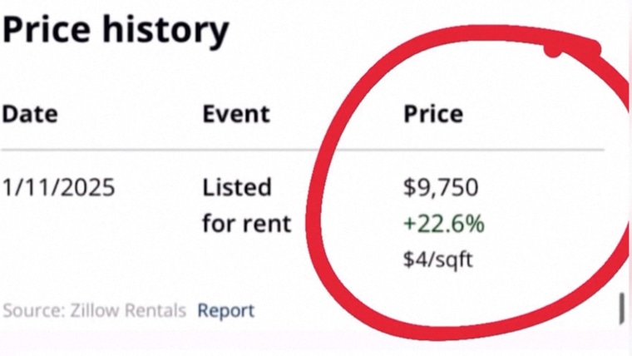Click the gray 'Source:' label
Image resolution: width=632 pixels, height=356 pixels.
[x=32, y=311]
